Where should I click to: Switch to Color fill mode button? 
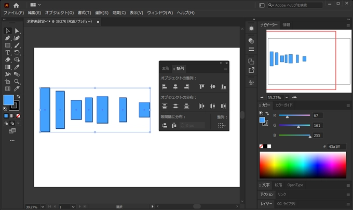pyautogui.click(x=6, y=116)
